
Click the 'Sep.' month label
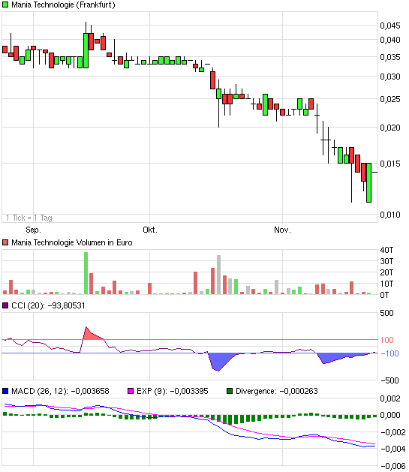click(x=34, y=230)
